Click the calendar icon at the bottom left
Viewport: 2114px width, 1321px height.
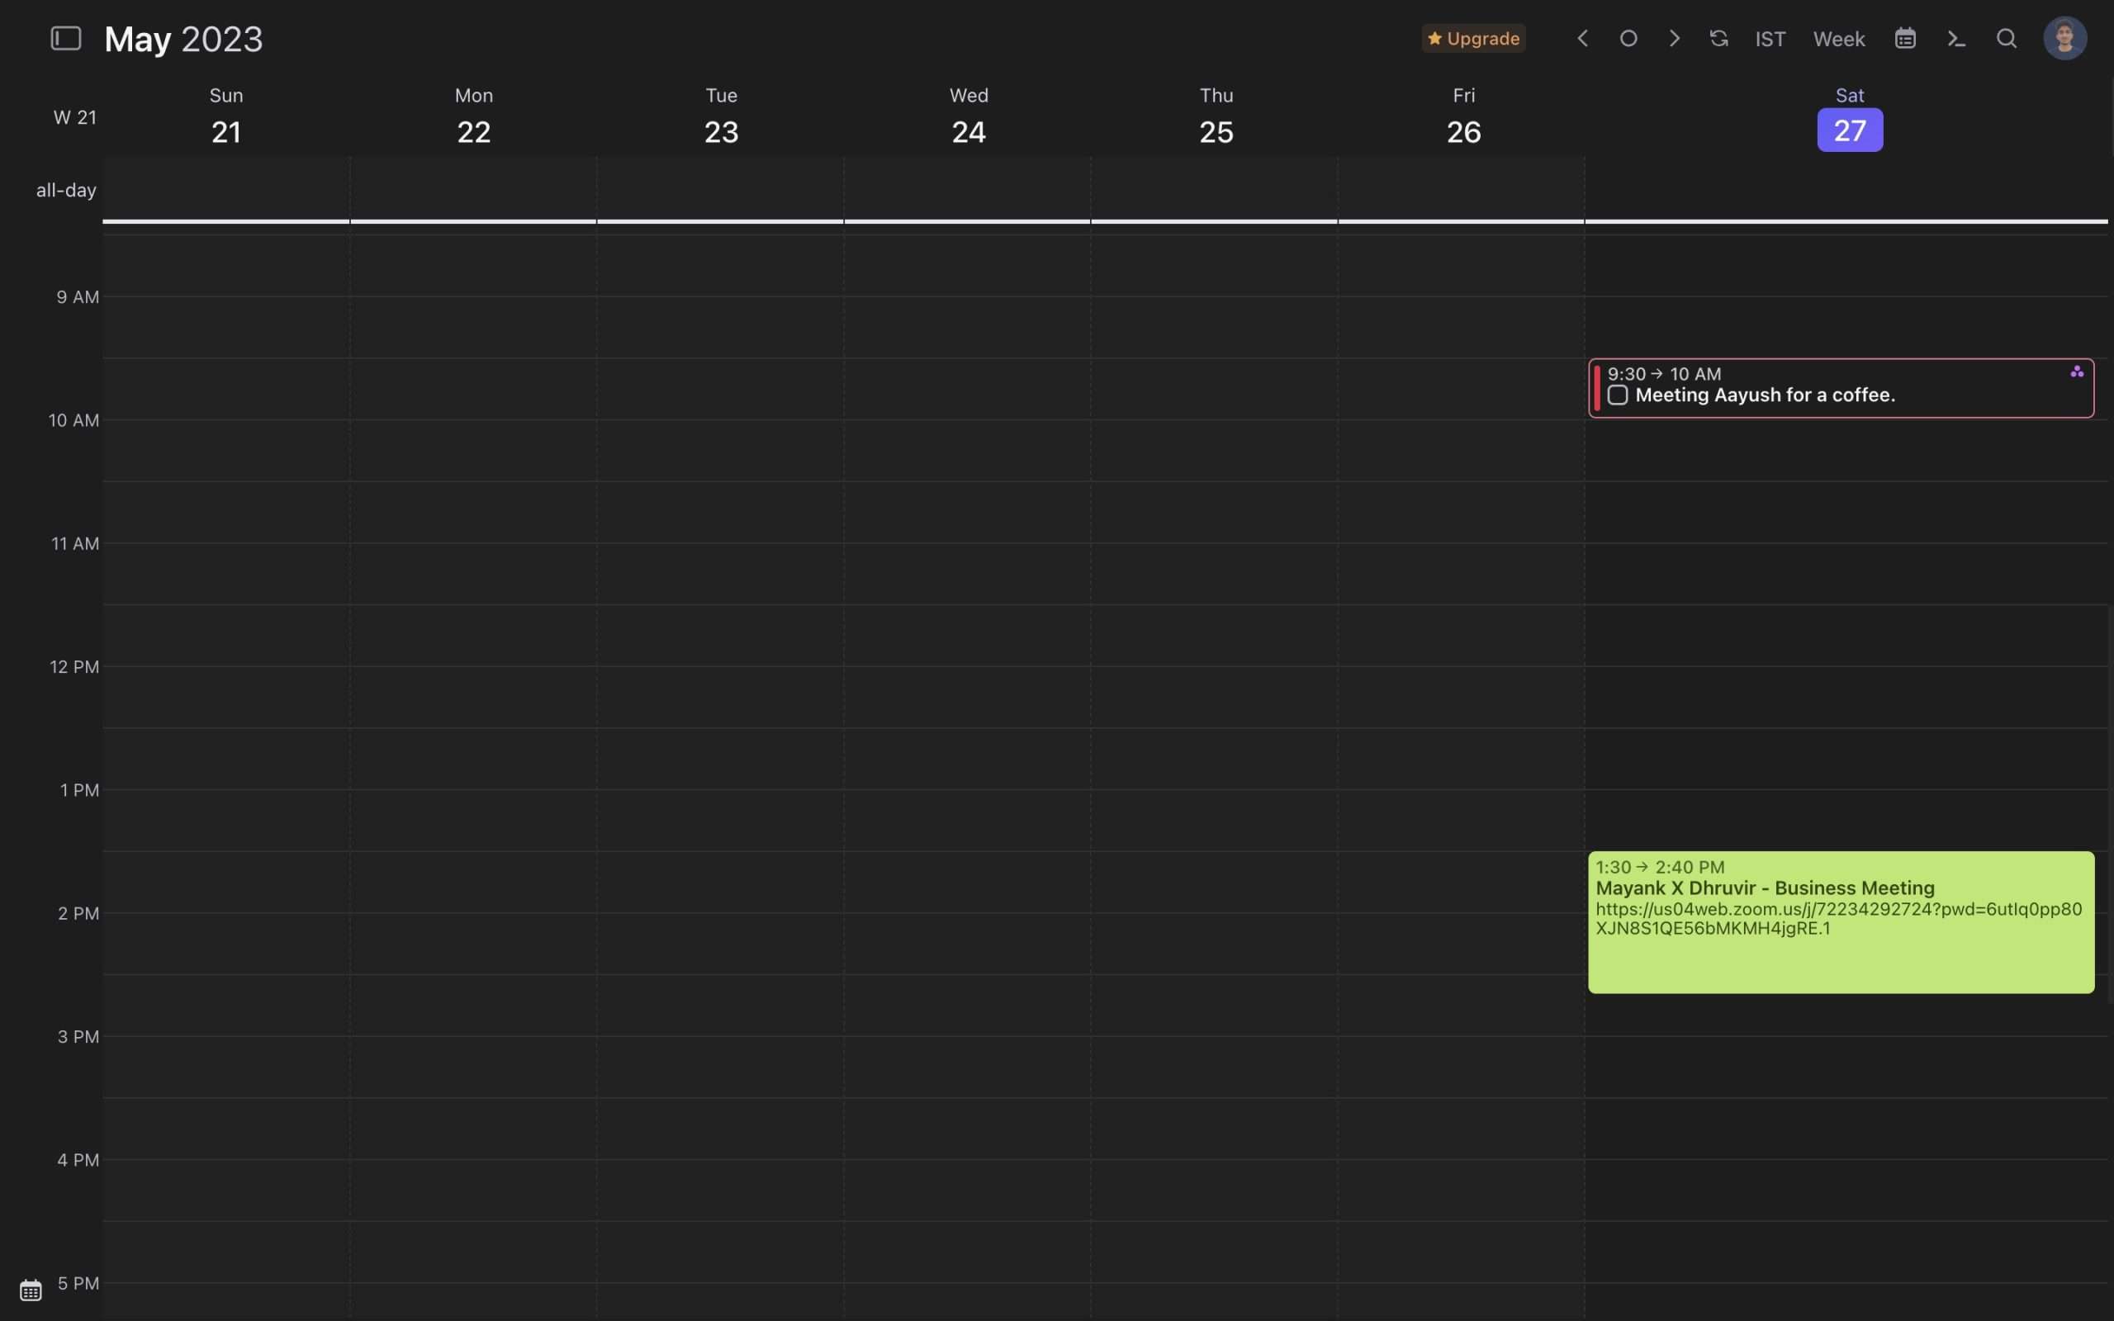31,1290
